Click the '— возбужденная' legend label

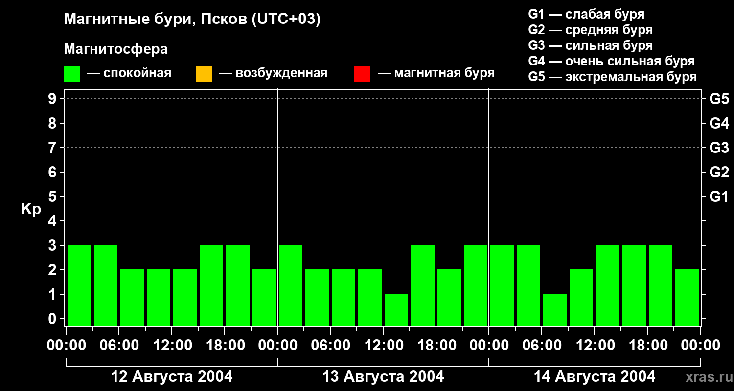point(274,73)
